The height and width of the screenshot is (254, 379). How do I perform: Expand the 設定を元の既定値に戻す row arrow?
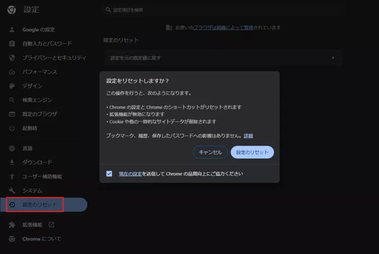coord(333,58)
